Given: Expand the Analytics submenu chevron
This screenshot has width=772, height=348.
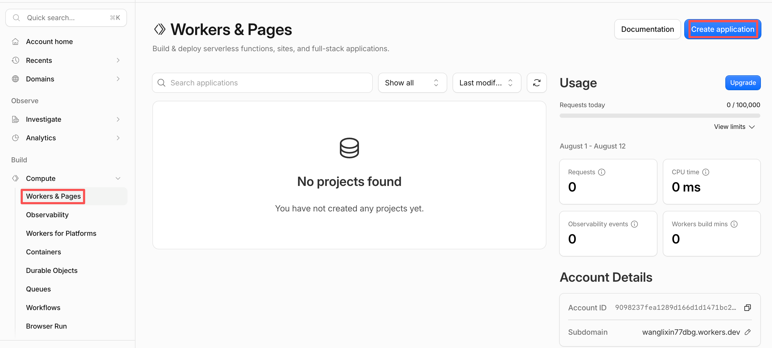Looking at the screenshot, I should point(118,138).
